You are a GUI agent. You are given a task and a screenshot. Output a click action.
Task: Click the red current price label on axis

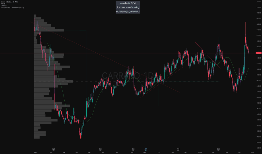click(x=259, y=53)
